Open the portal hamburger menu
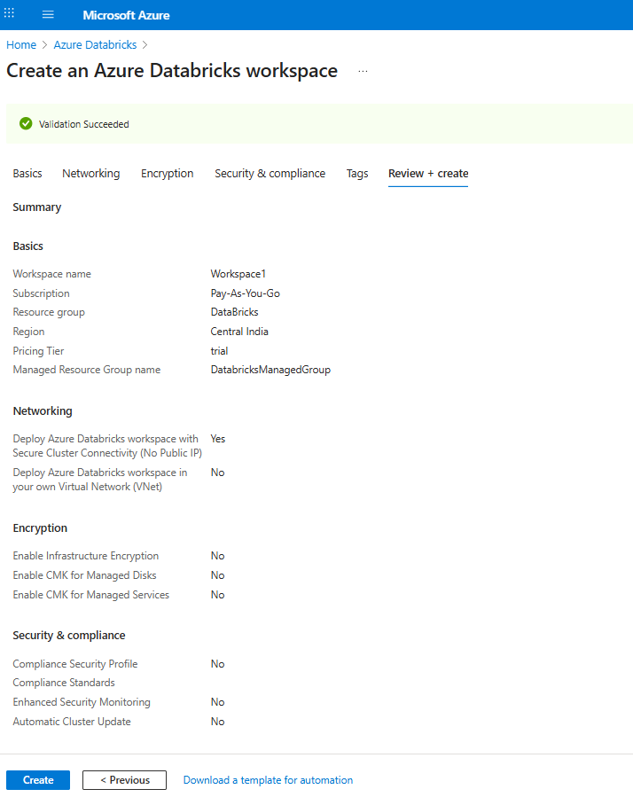Image resolution: width=633 pixels, height=797 pixels. pos(48,15)
